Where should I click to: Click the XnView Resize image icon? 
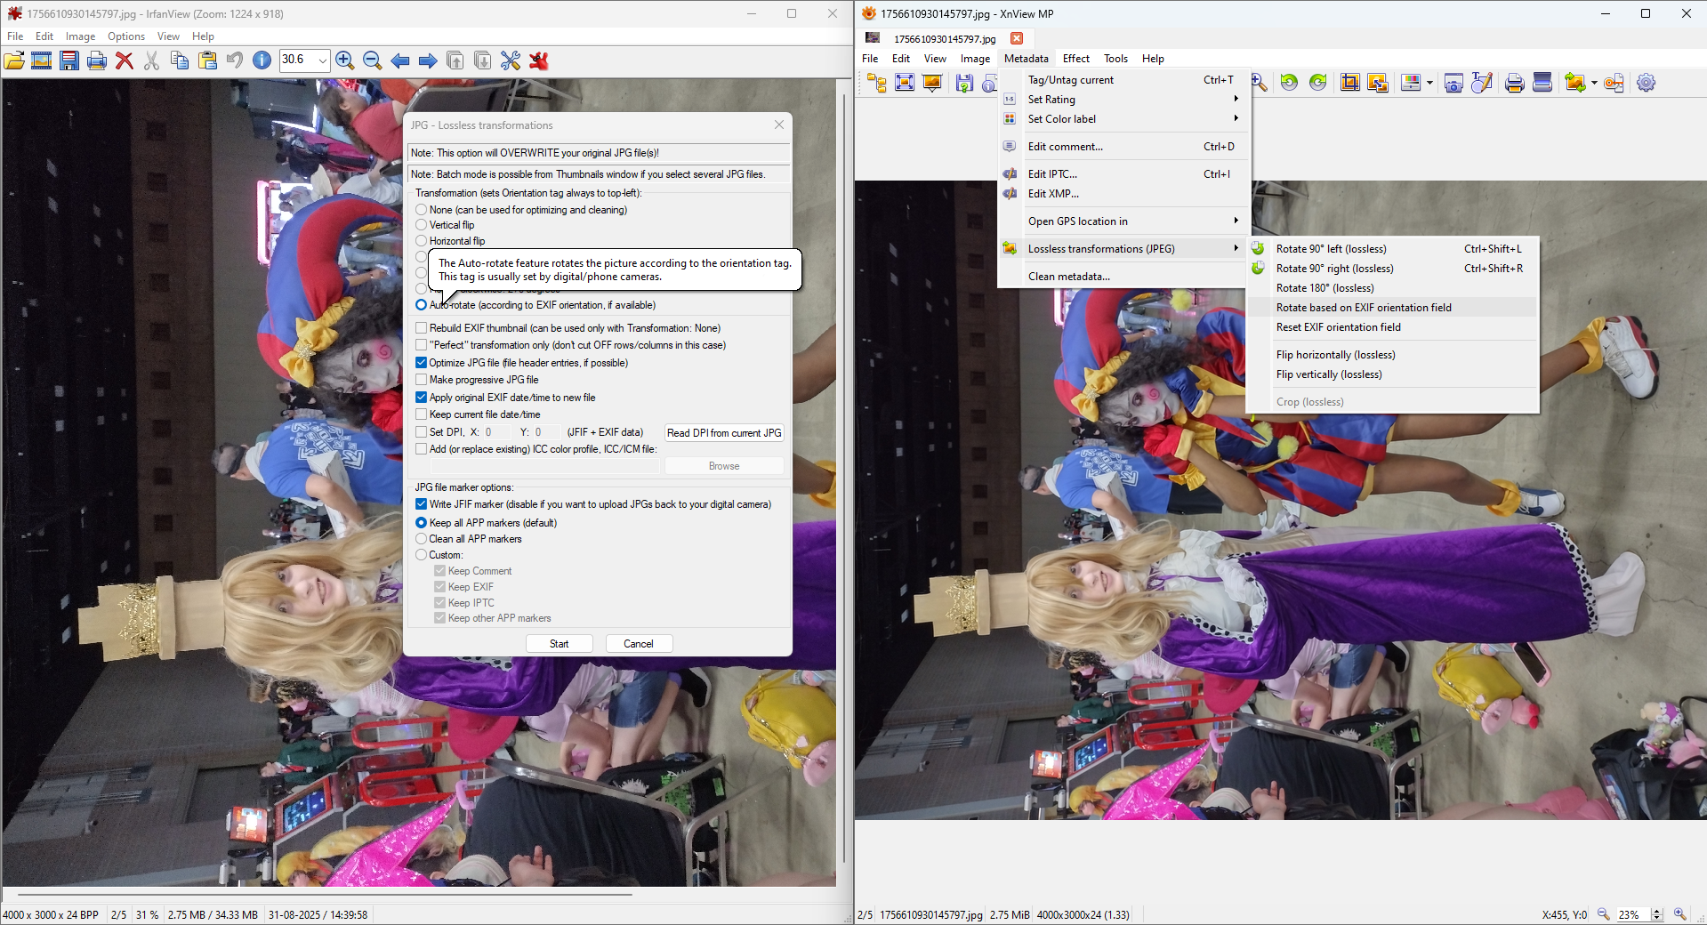1378,83
